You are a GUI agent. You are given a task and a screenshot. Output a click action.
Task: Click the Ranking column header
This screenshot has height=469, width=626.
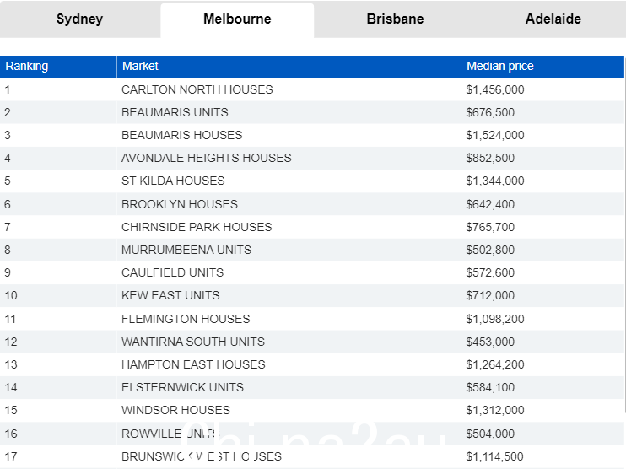[58, 67]
